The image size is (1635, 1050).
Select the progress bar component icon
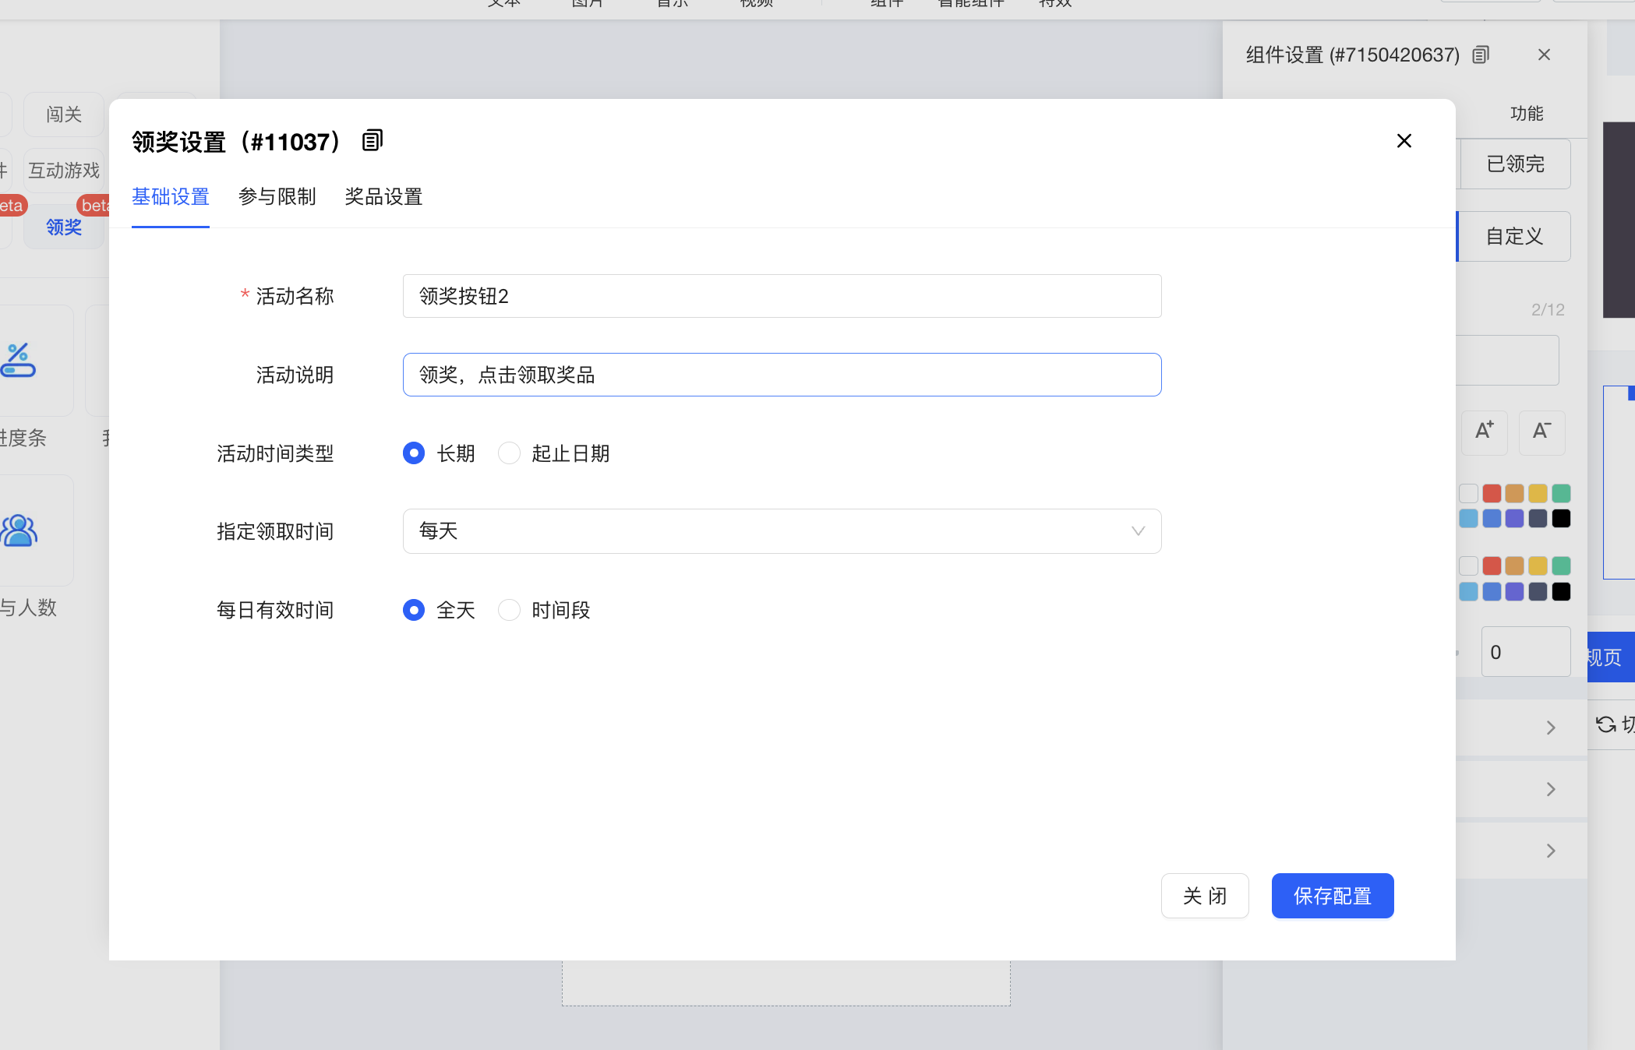click(18, 360)
